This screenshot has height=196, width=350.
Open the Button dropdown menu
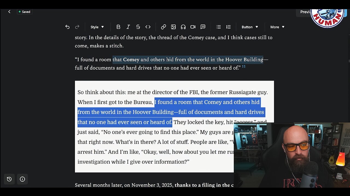pyautogui.click(x=250, y=27)
